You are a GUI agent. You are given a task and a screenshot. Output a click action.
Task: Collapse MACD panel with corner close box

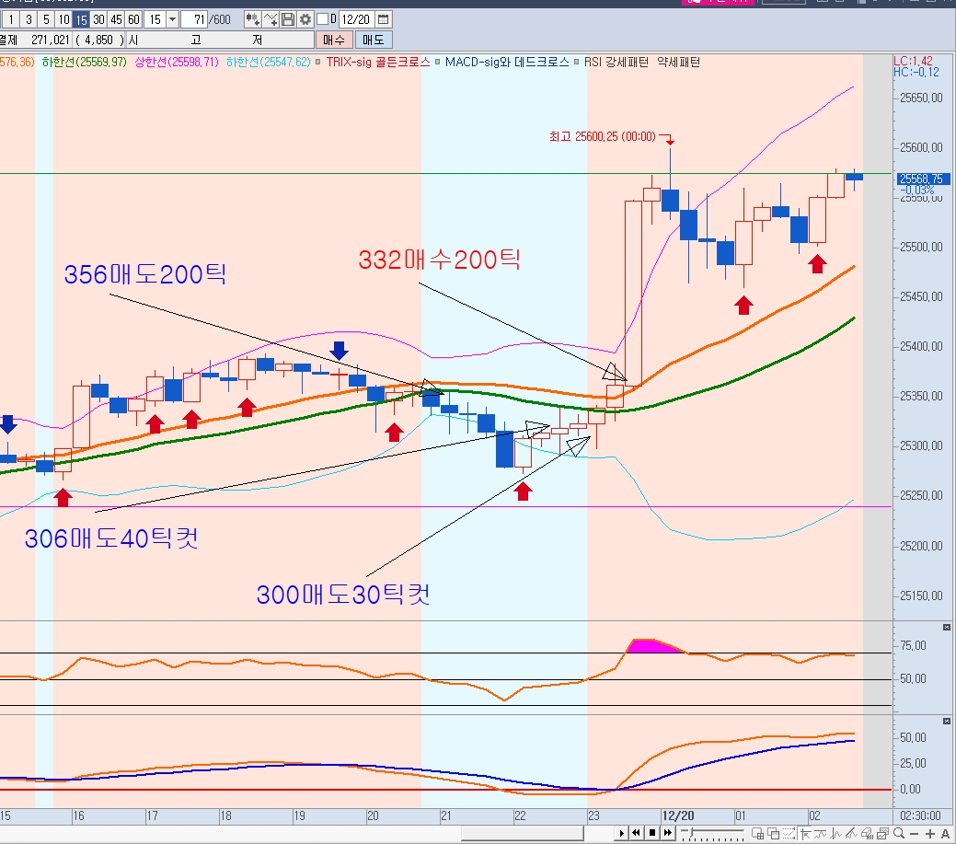point(947,719)
